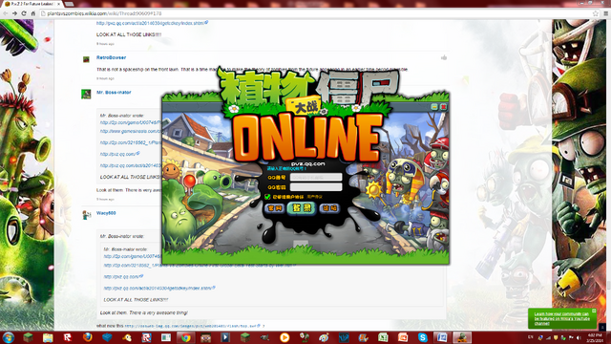This screenshot has height=344, width=611.
Task: Click the browser forward arrow
Action: click(14, 13)
